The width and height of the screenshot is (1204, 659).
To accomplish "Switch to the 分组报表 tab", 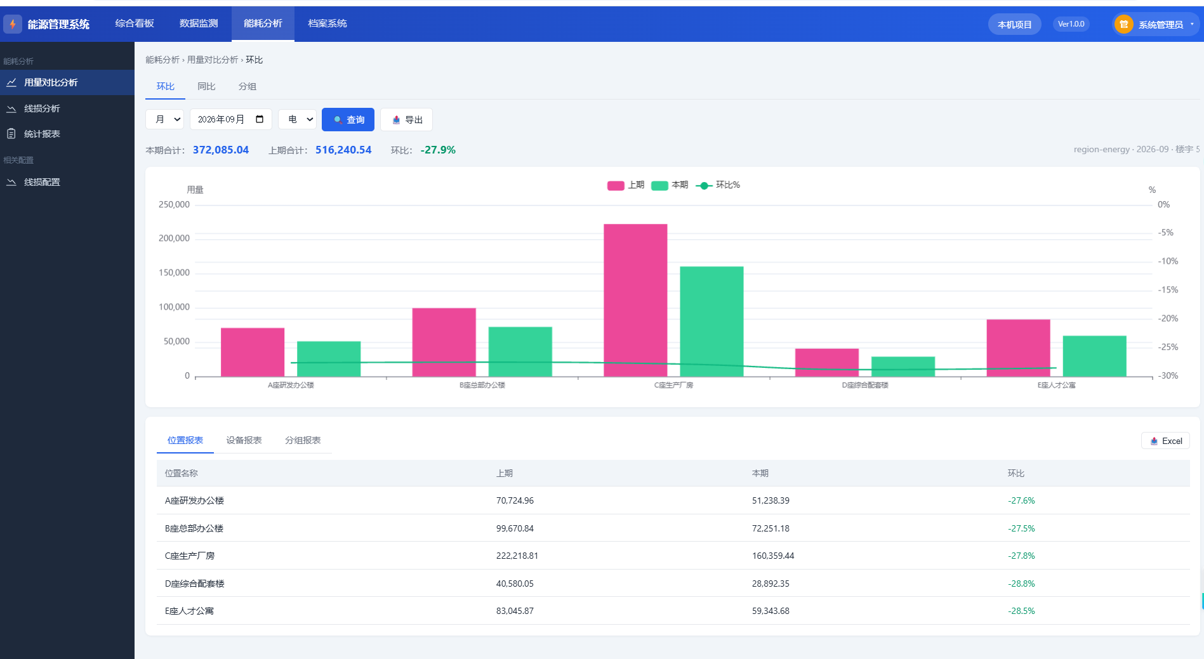I will click(x=303, y=440).
